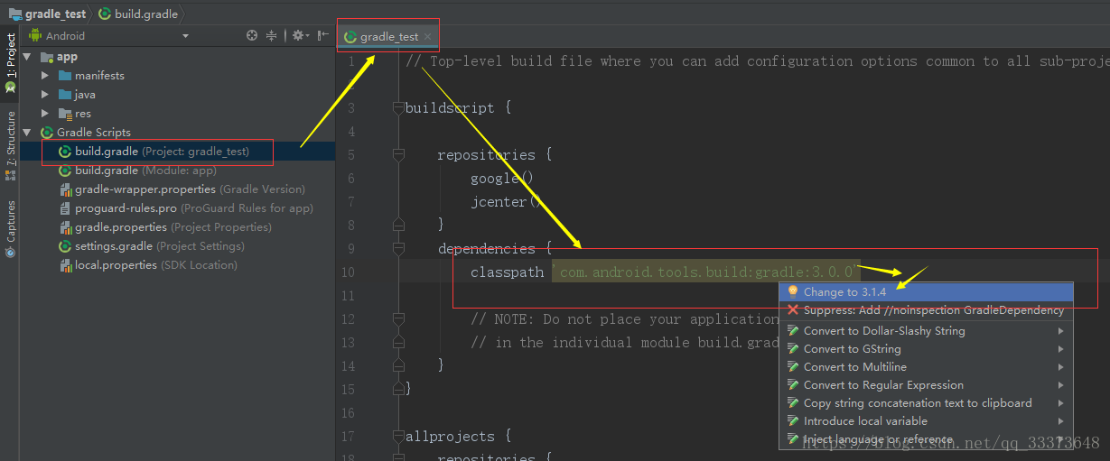Click the gradle_test breadcrumb in navigation bar
Screen dimensions: 1110x461
[x=48, y=14]
